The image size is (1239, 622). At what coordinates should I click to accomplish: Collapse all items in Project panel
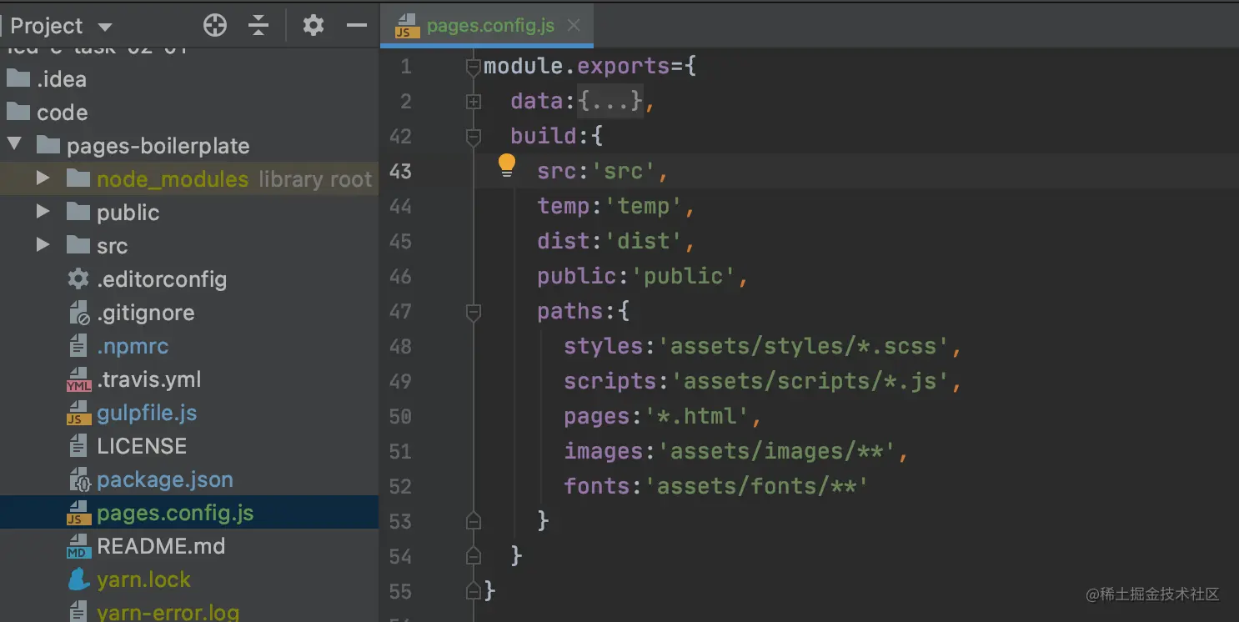(258, 26)
